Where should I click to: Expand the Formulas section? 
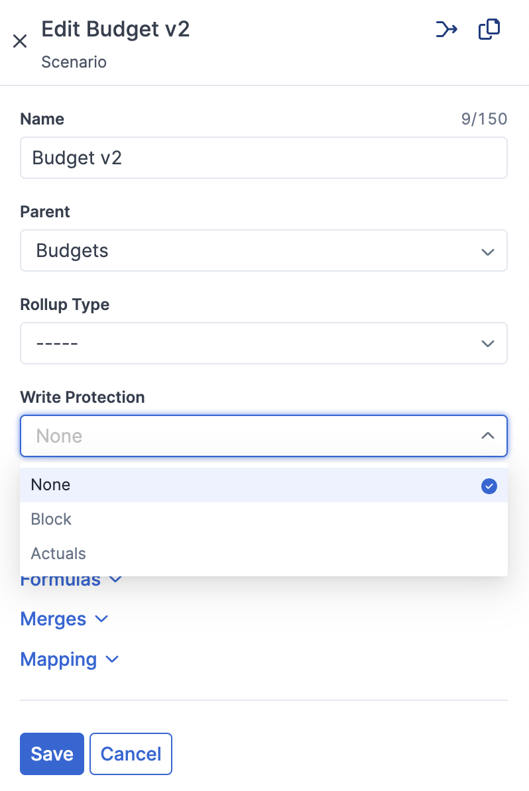pos(72,579)
